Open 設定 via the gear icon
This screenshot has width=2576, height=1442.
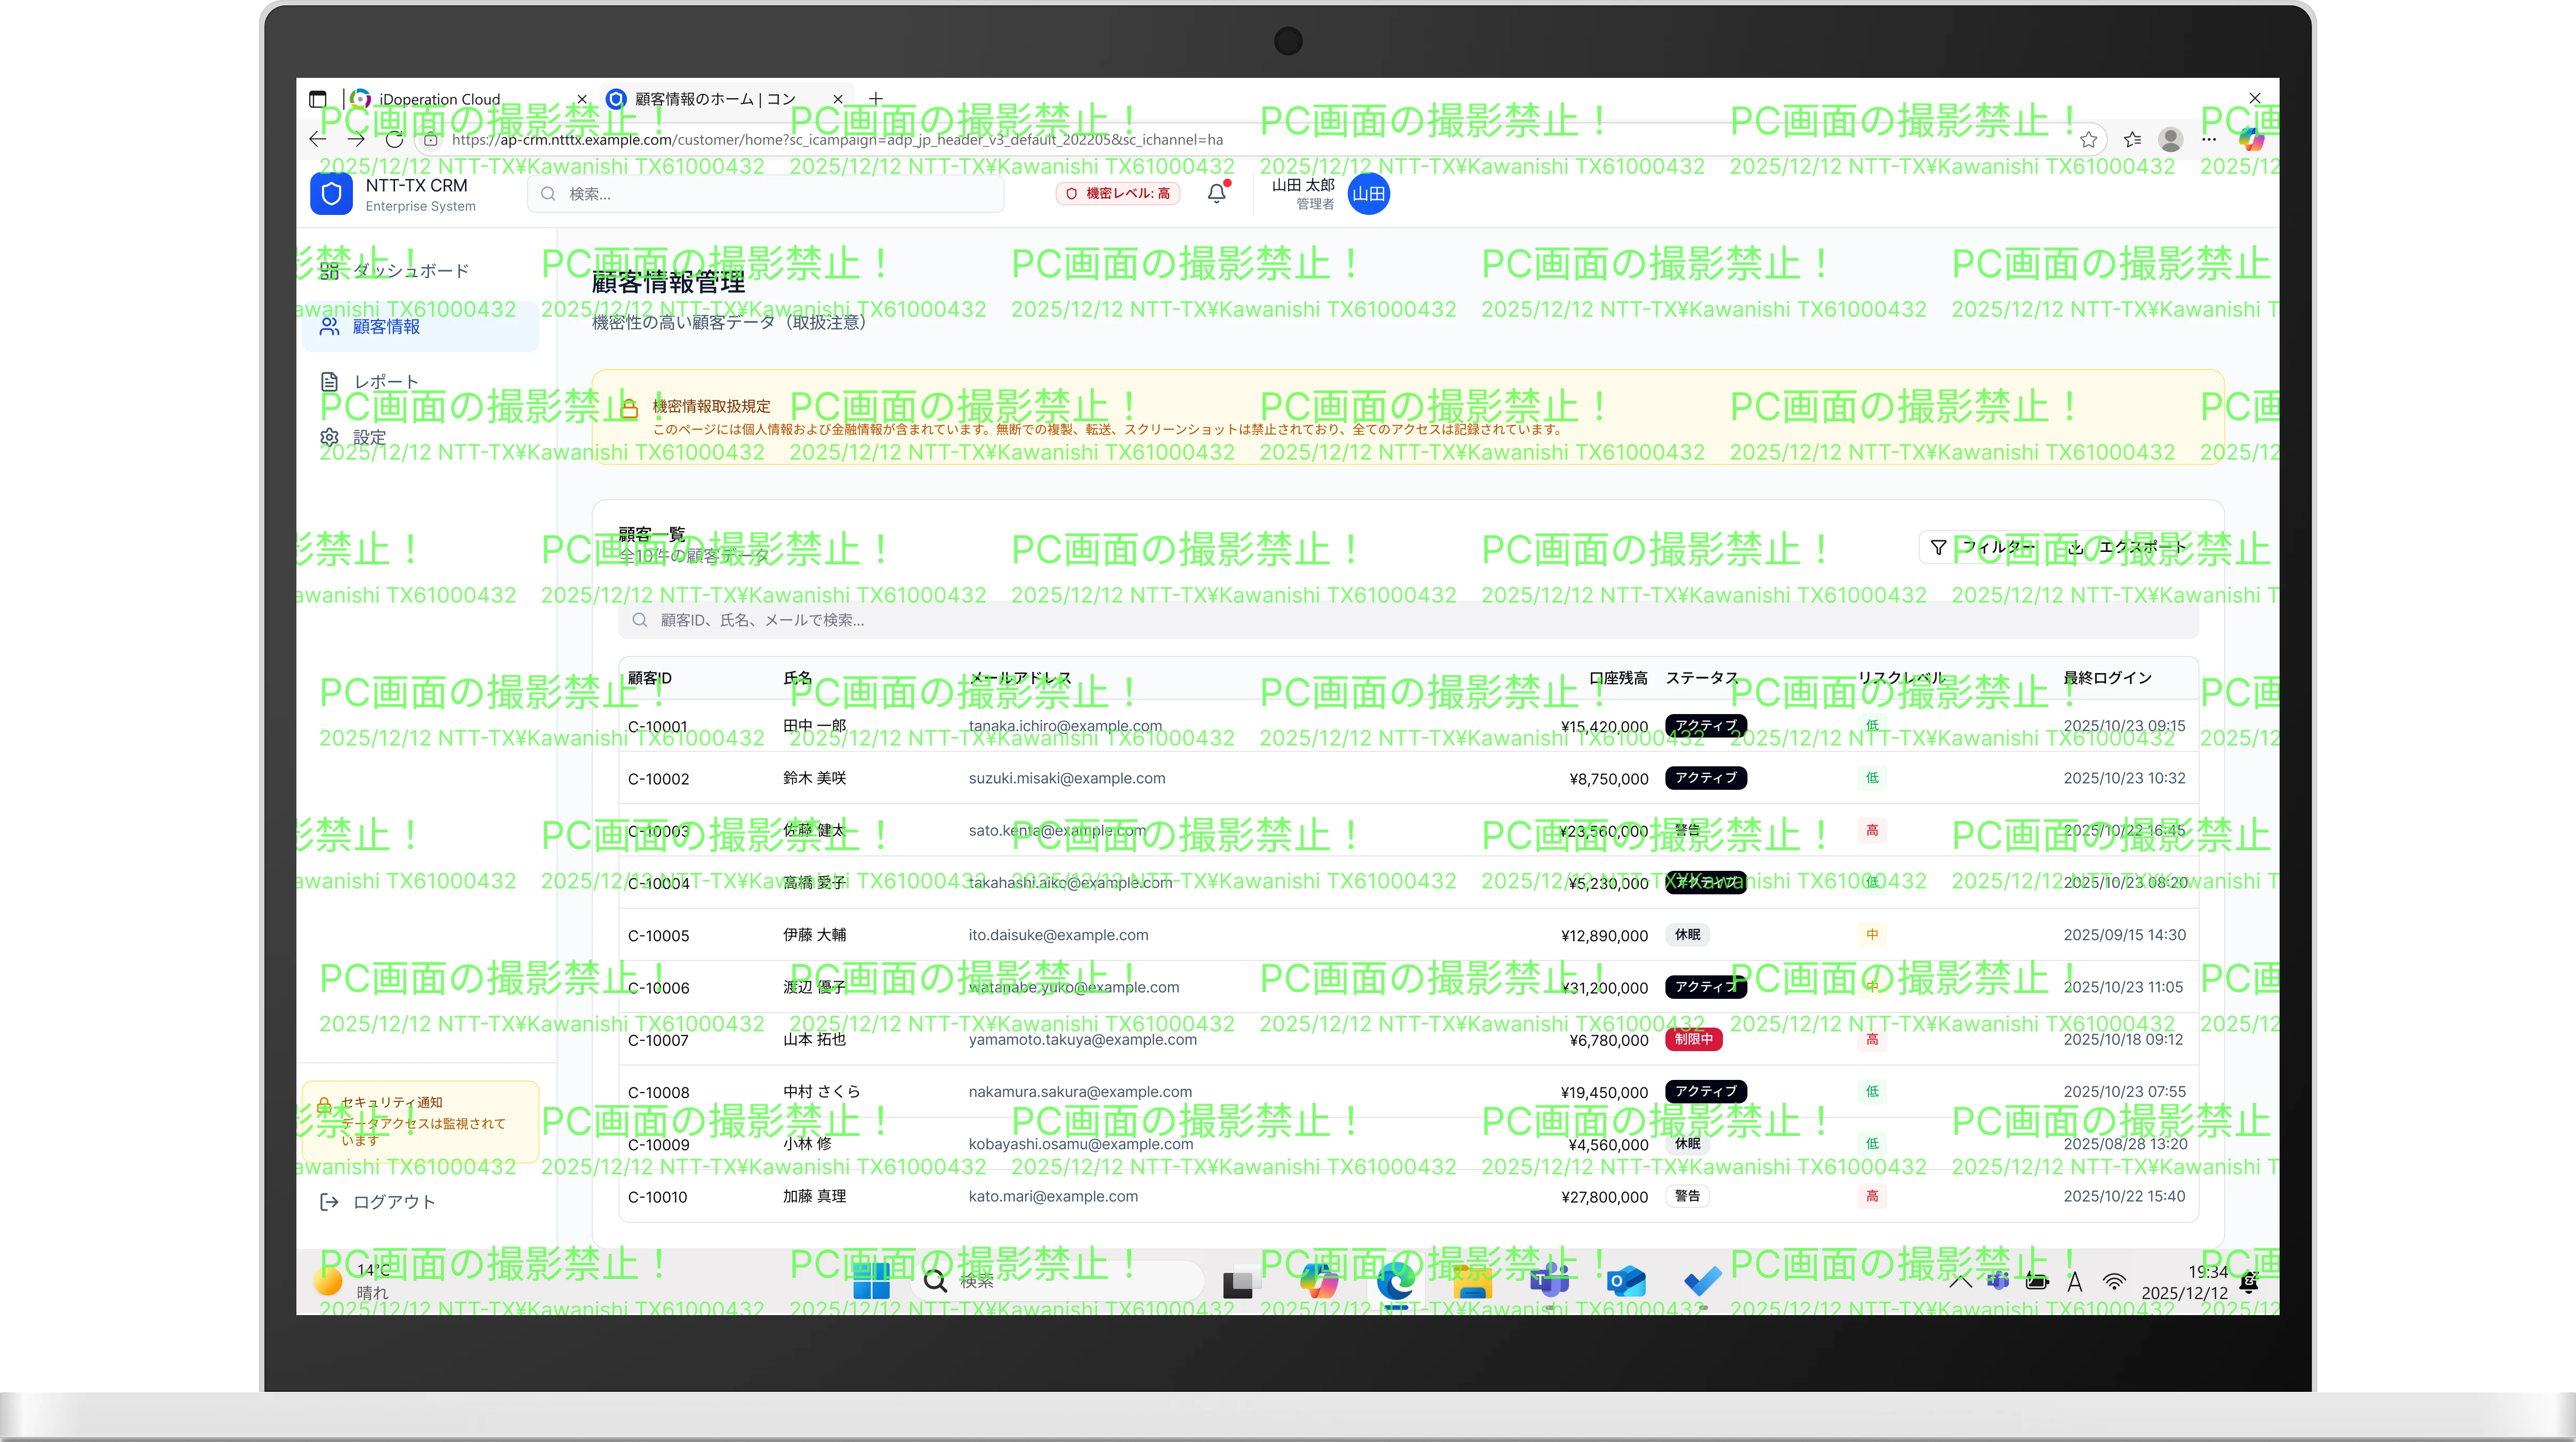click(x=330, y=436)
